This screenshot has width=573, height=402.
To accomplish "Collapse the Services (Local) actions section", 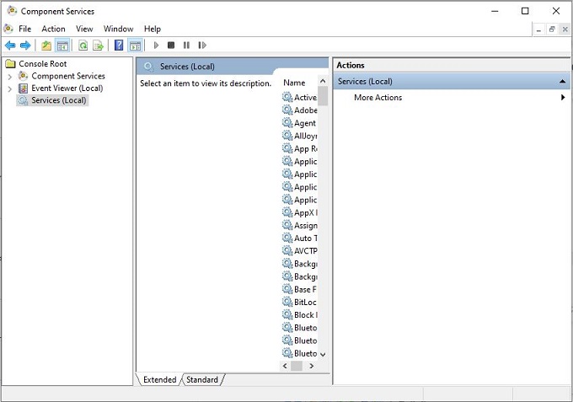I will (x=562, y=82).
